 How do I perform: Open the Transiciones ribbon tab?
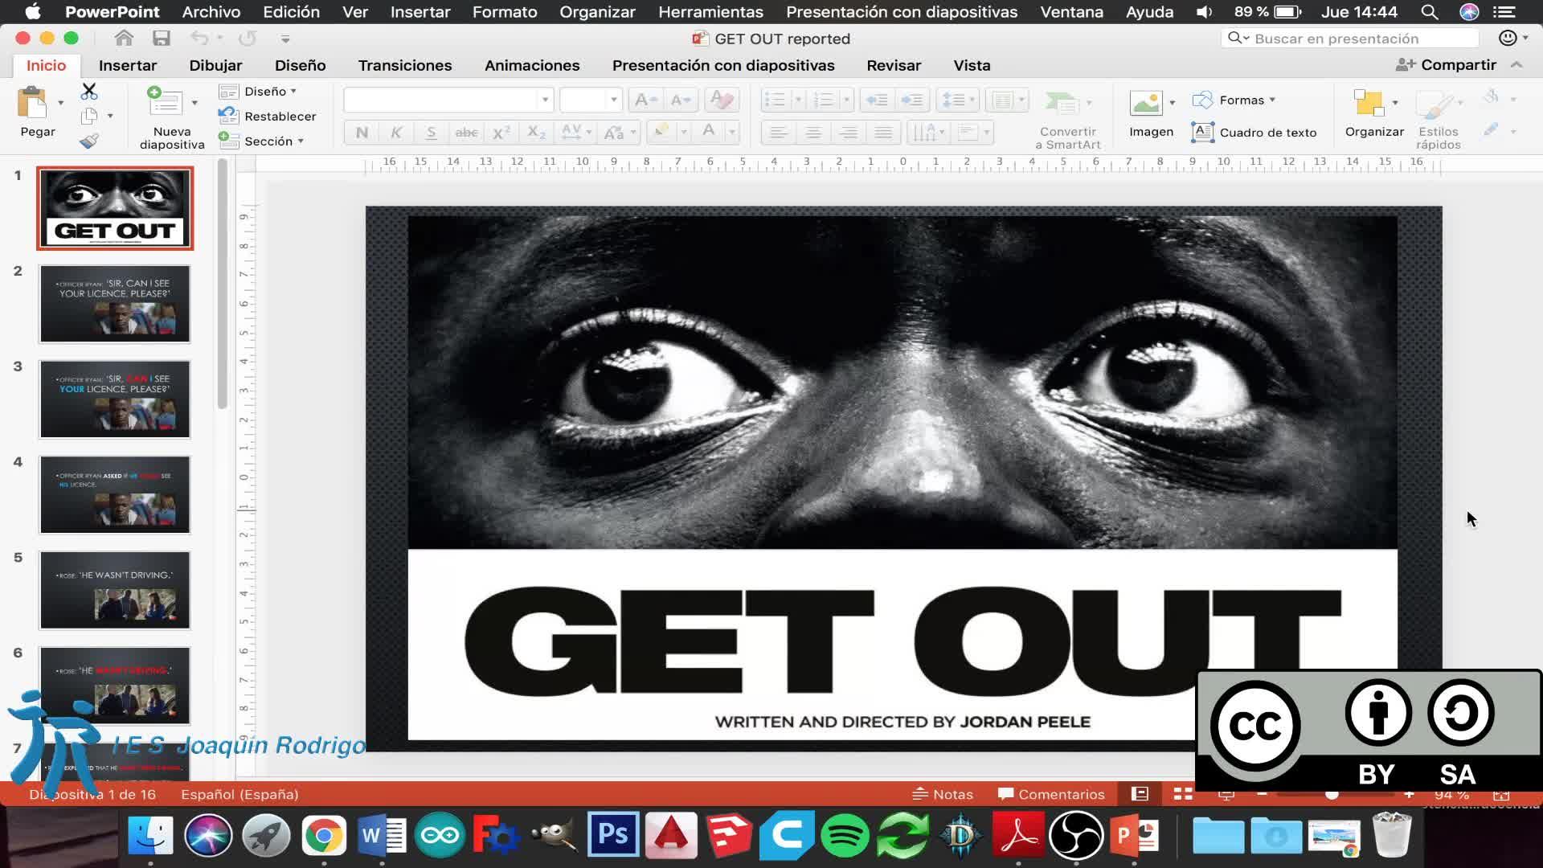pyautogui.click(x=405, y=65)
